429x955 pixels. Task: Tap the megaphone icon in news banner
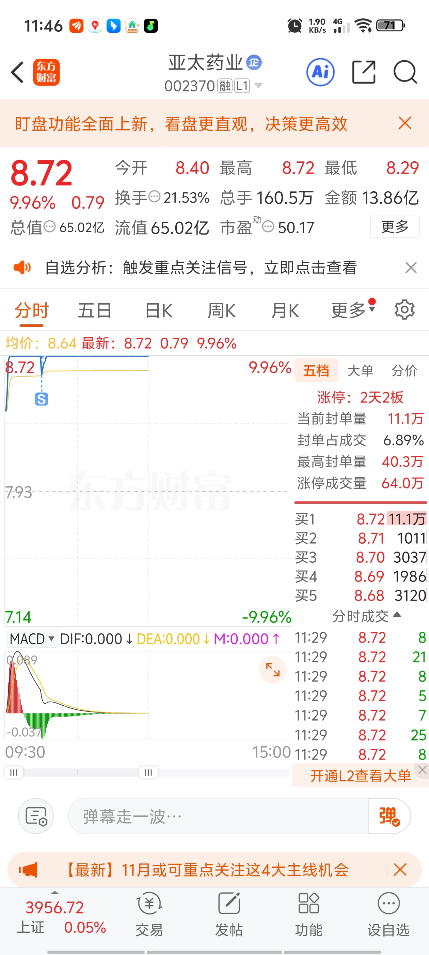(x=28, y=869)
